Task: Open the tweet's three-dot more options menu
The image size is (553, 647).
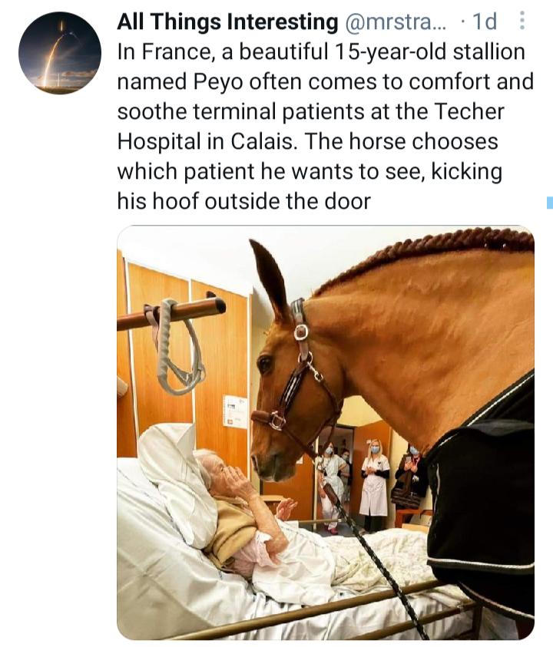Action: (x=523, y=22)
